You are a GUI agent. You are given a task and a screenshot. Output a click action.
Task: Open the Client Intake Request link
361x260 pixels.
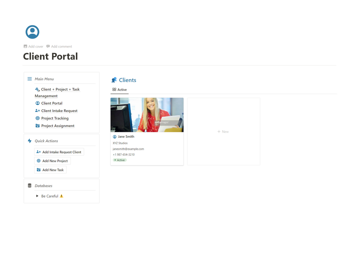(x=59, y=111)
